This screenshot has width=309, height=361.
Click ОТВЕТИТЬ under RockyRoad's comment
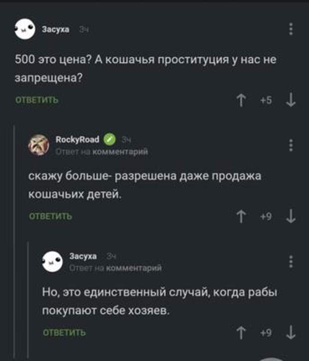click(x=50, y=216)
